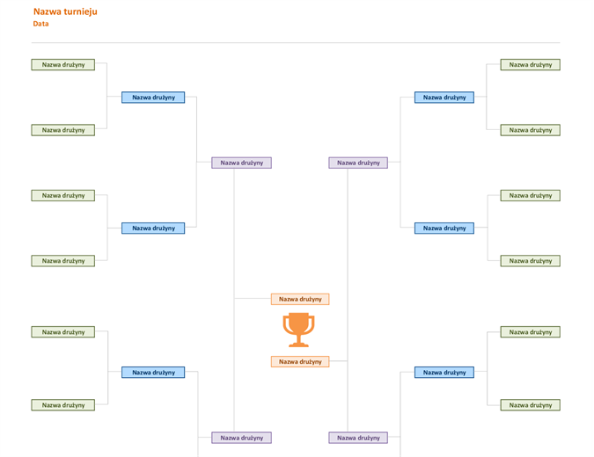Select the upper-right purple semifinal box
Screen dimensions: 594x457
pyautogui.click(x=358, y=163)
